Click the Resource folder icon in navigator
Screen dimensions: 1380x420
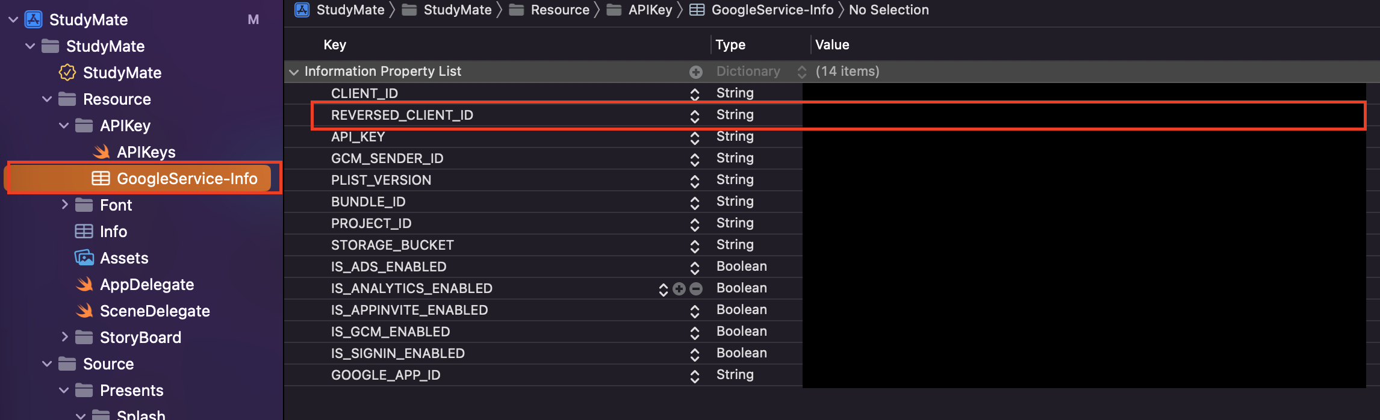coord(67,99)
